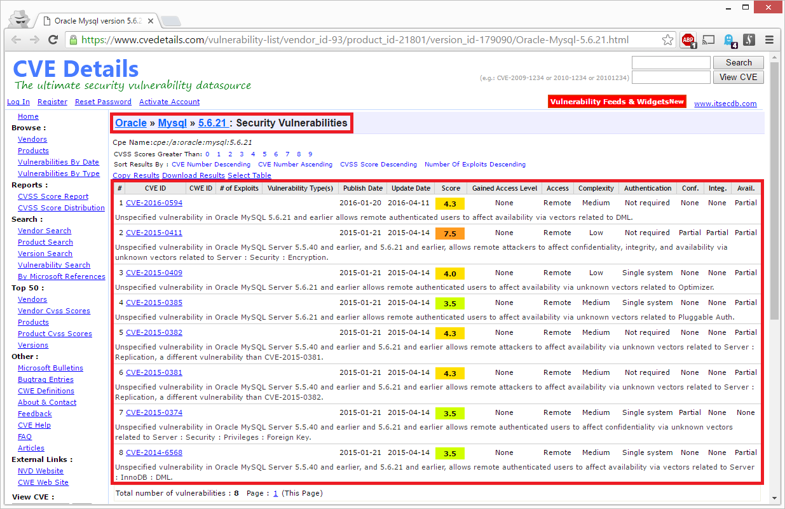Click Mysql in the breadcrumb heading
Screen dimensions: 785x509
click(172, 123)
